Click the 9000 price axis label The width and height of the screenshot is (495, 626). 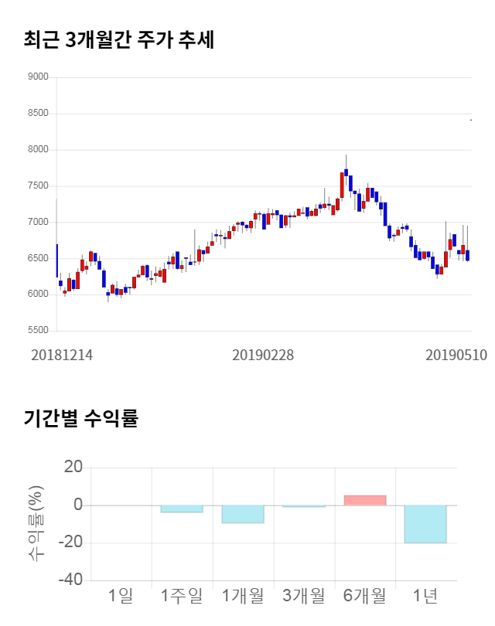[37, 77]
